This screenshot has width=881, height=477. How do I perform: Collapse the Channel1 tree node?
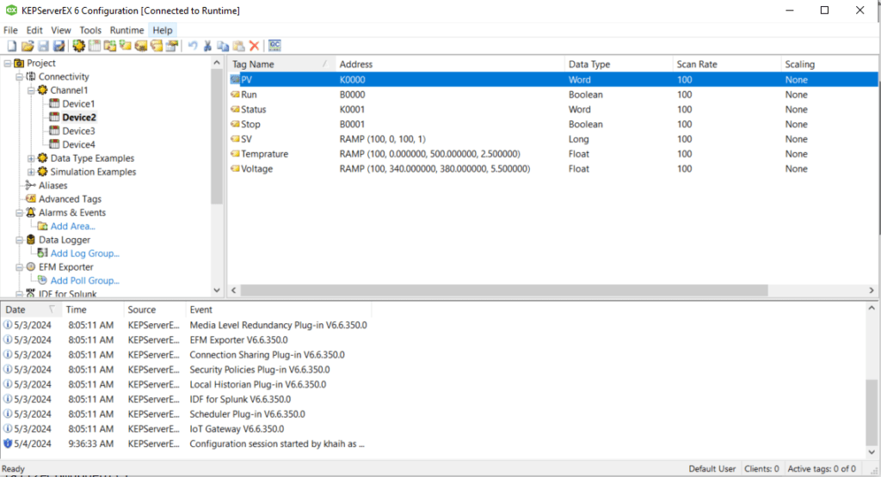point(31,90)
